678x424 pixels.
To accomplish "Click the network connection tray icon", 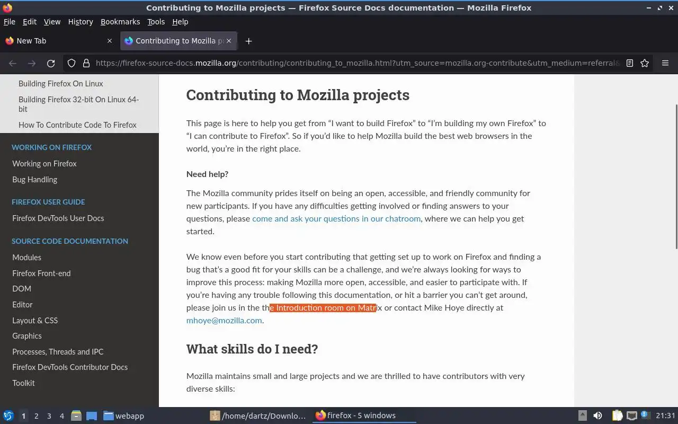I will (632, 416).
